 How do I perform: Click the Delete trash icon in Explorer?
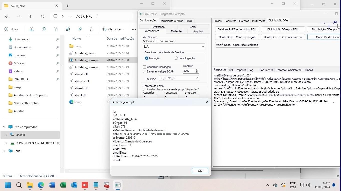92,29
